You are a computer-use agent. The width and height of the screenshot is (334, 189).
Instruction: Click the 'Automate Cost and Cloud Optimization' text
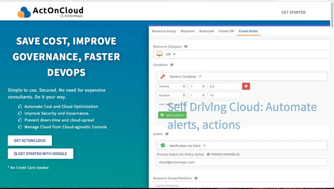tap(61, 106)
